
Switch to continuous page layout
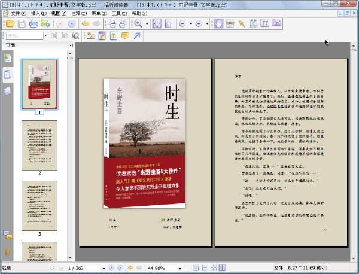point(205,268)
